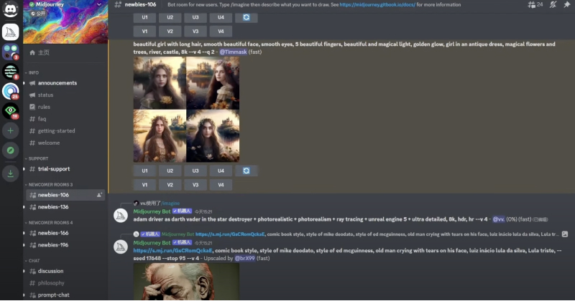Switch to the announcements channel
This screenshot has height=301, width=575.
click(57, 83)
